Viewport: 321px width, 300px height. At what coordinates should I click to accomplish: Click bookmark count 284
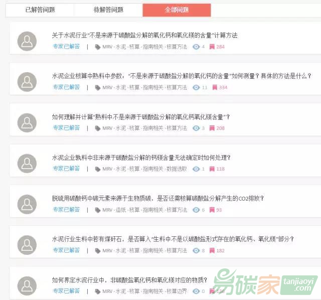tap(221, 47)
